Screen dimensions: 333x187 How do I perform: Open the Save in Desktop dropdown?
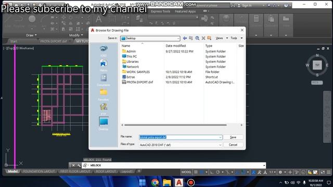tap(150, 38)
